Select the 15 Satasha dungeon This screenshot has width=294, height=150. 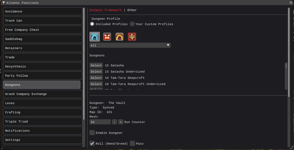point(96,65)
